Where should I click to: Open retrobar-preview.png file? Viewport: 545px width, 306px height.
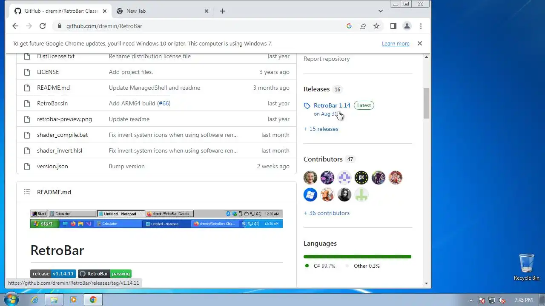click(64, 119)
